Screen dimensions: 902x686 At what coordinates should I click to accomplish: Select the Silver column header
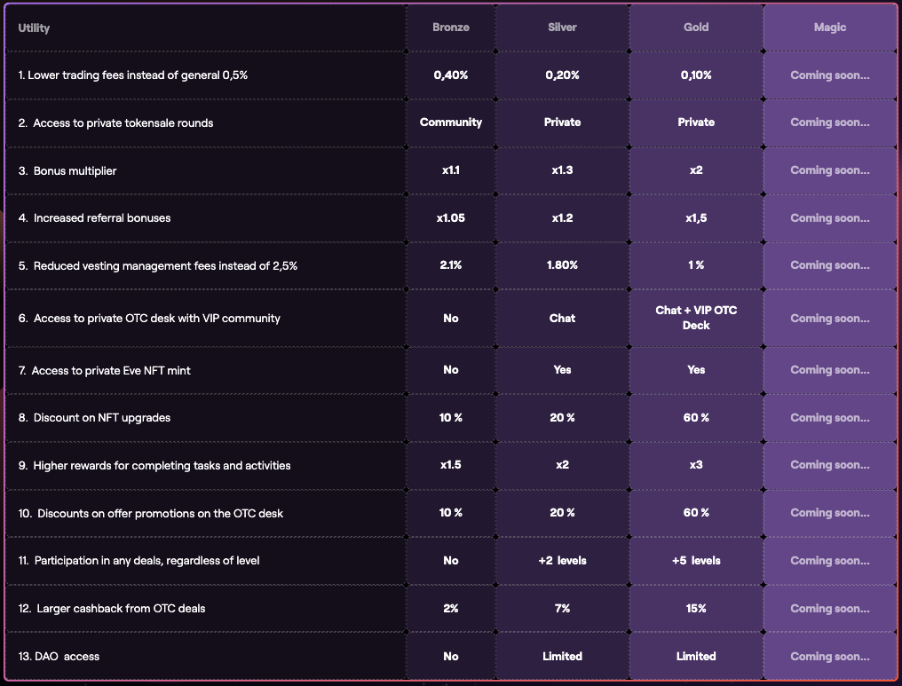[562, 28]
